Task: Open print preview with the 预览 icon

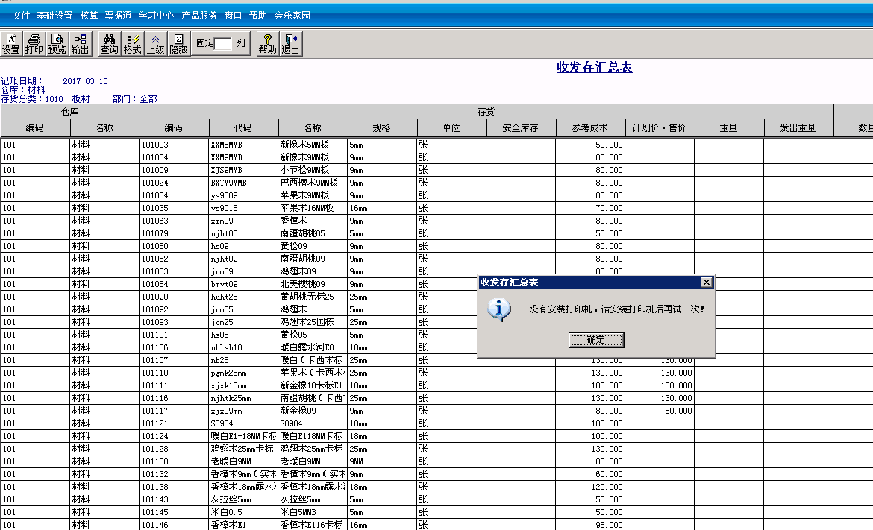Action: pos(56,42)
